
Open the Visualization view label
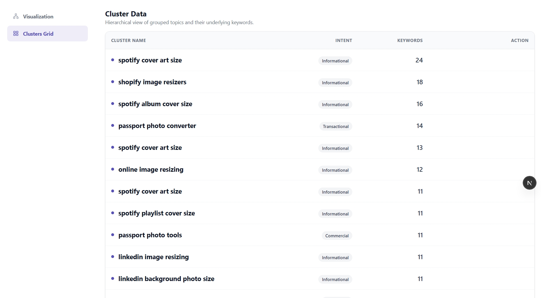tap(38, 16)
